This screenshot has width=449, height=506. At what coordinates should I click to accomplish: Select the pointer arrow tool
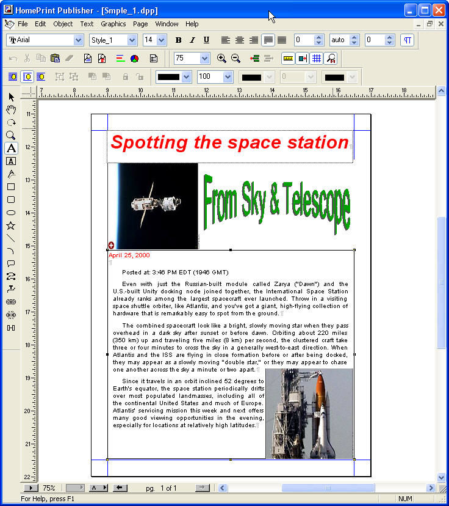click(11, 97)
